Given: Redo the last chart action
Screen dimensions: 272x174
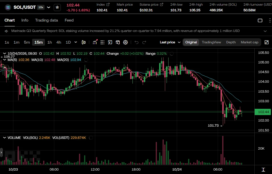Looking at the screenshot, I should (144, 43).
